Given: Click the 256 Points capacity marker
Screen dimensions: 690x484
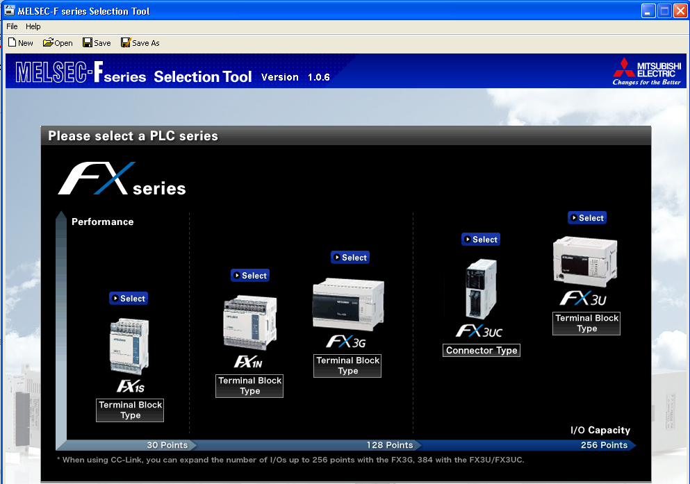Looking at the screenshot, I should pyautogui.click(x=605, y=445).
